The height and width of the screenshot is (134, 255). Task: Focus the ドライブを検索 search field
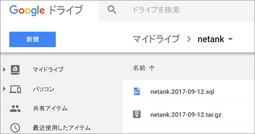177,10
